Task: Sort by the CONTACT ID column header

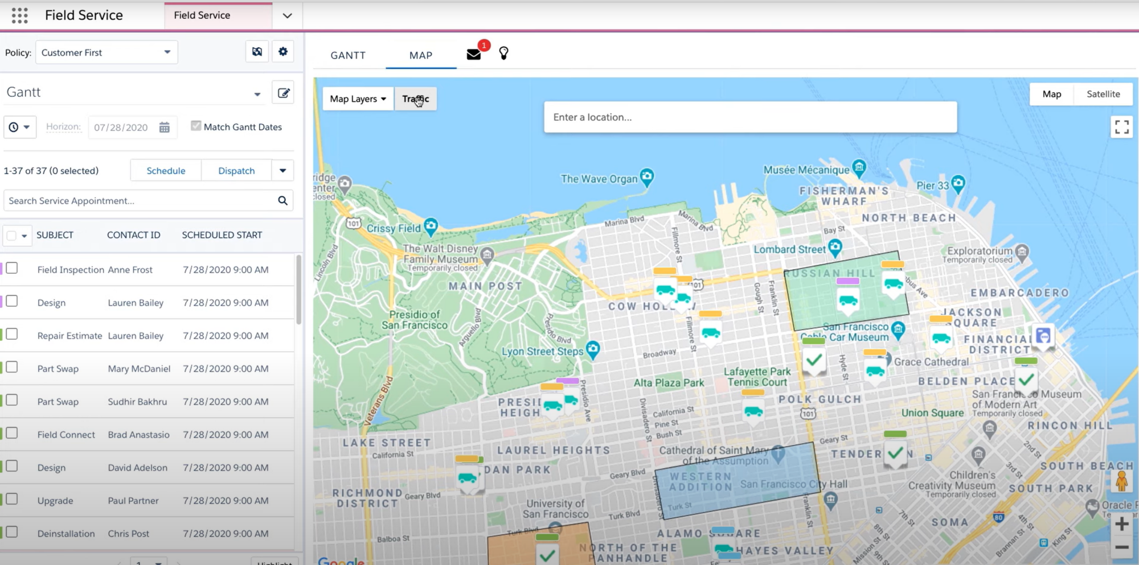Action: click(x=134, y=235)
